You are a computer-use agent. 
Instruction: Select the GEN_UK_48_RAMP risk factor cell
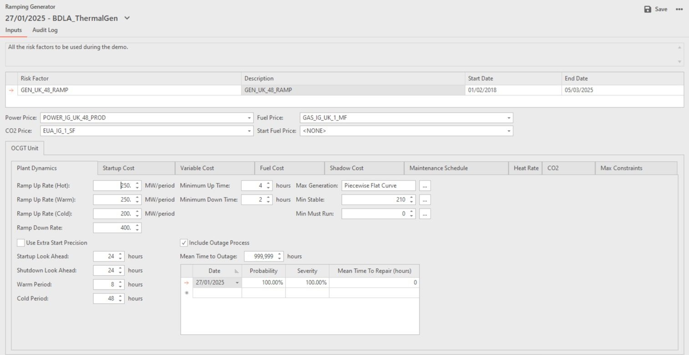[x=129, y=90]
